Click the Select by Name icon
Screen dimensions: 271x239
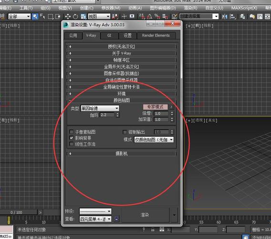[x=42, y=16]
